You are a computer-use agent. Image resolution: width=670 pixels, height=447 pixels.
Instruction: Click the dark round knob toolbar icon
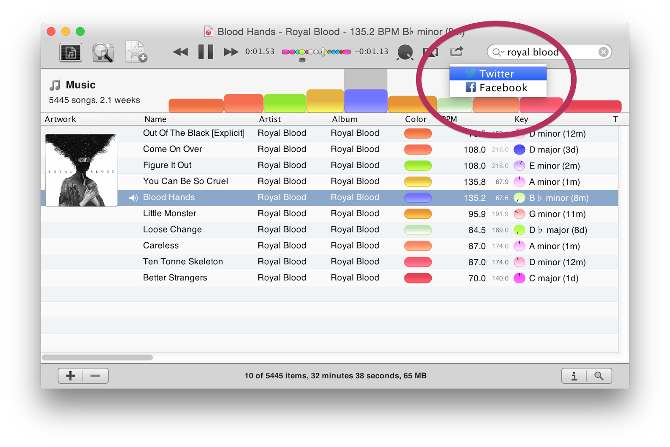(x=405, y=52)
